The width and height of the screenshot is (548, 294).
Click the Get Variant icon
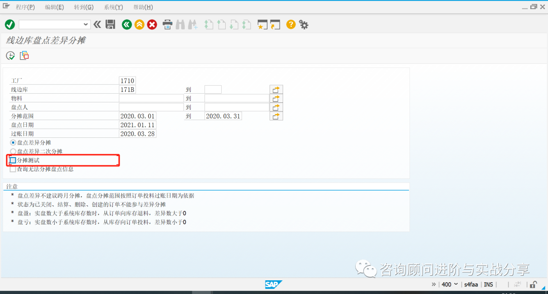click(24, 56)
